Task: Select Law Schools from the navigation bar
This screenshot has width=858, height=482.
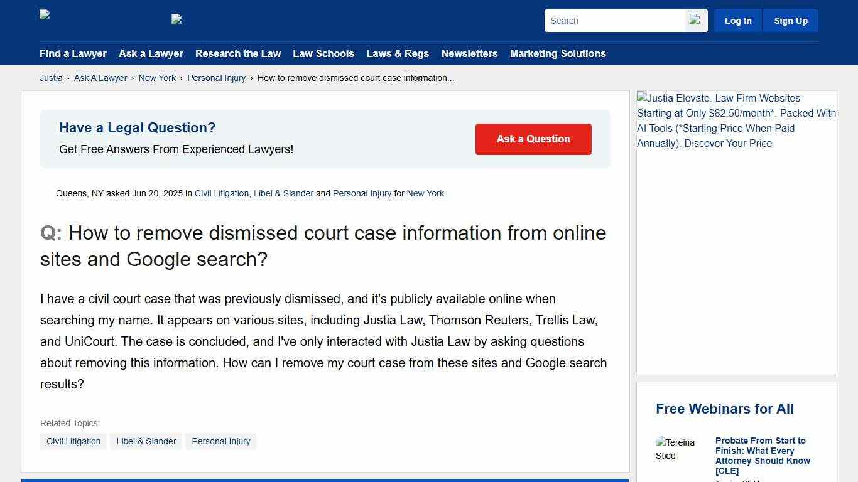Action: click(323, 54)
